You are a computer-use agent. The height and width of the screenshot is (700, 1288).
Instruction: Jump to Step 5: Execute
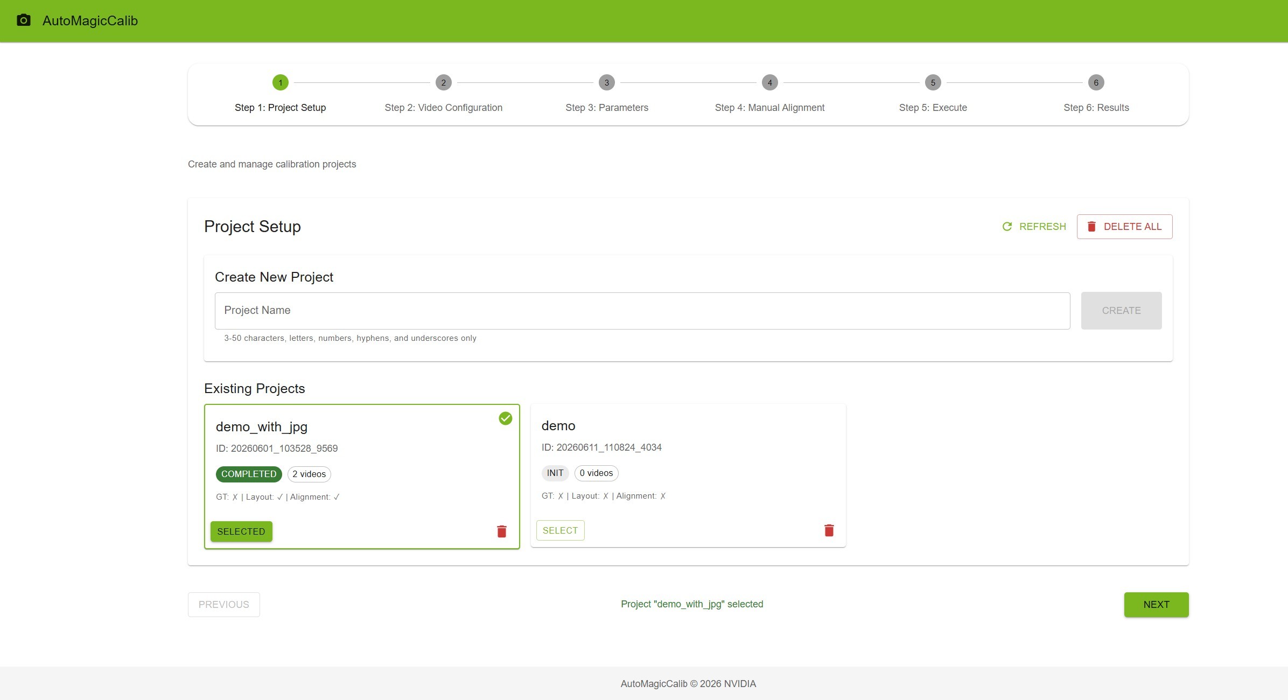coord(933,108)
